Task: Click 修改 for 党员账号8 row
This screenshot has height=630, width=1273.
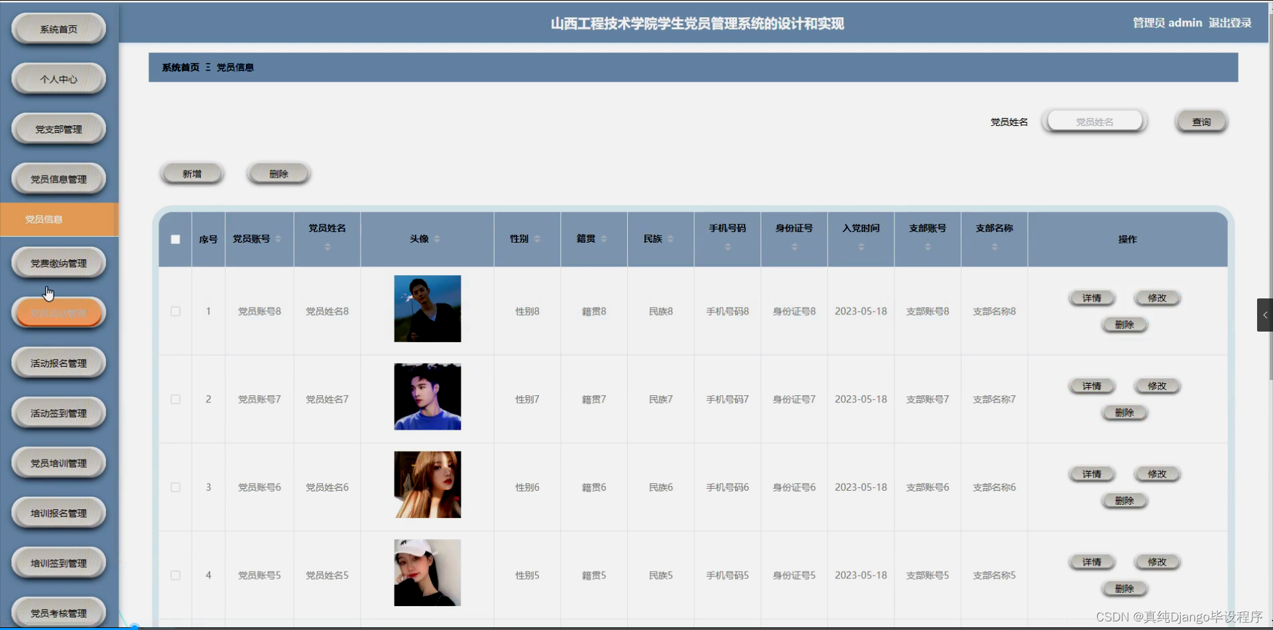Action: click(x=1157, y=298)
